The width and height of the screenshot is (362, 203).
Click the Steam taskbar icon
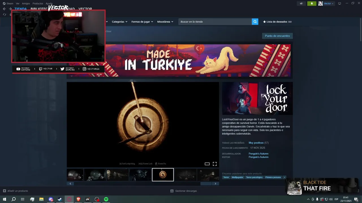60,199
